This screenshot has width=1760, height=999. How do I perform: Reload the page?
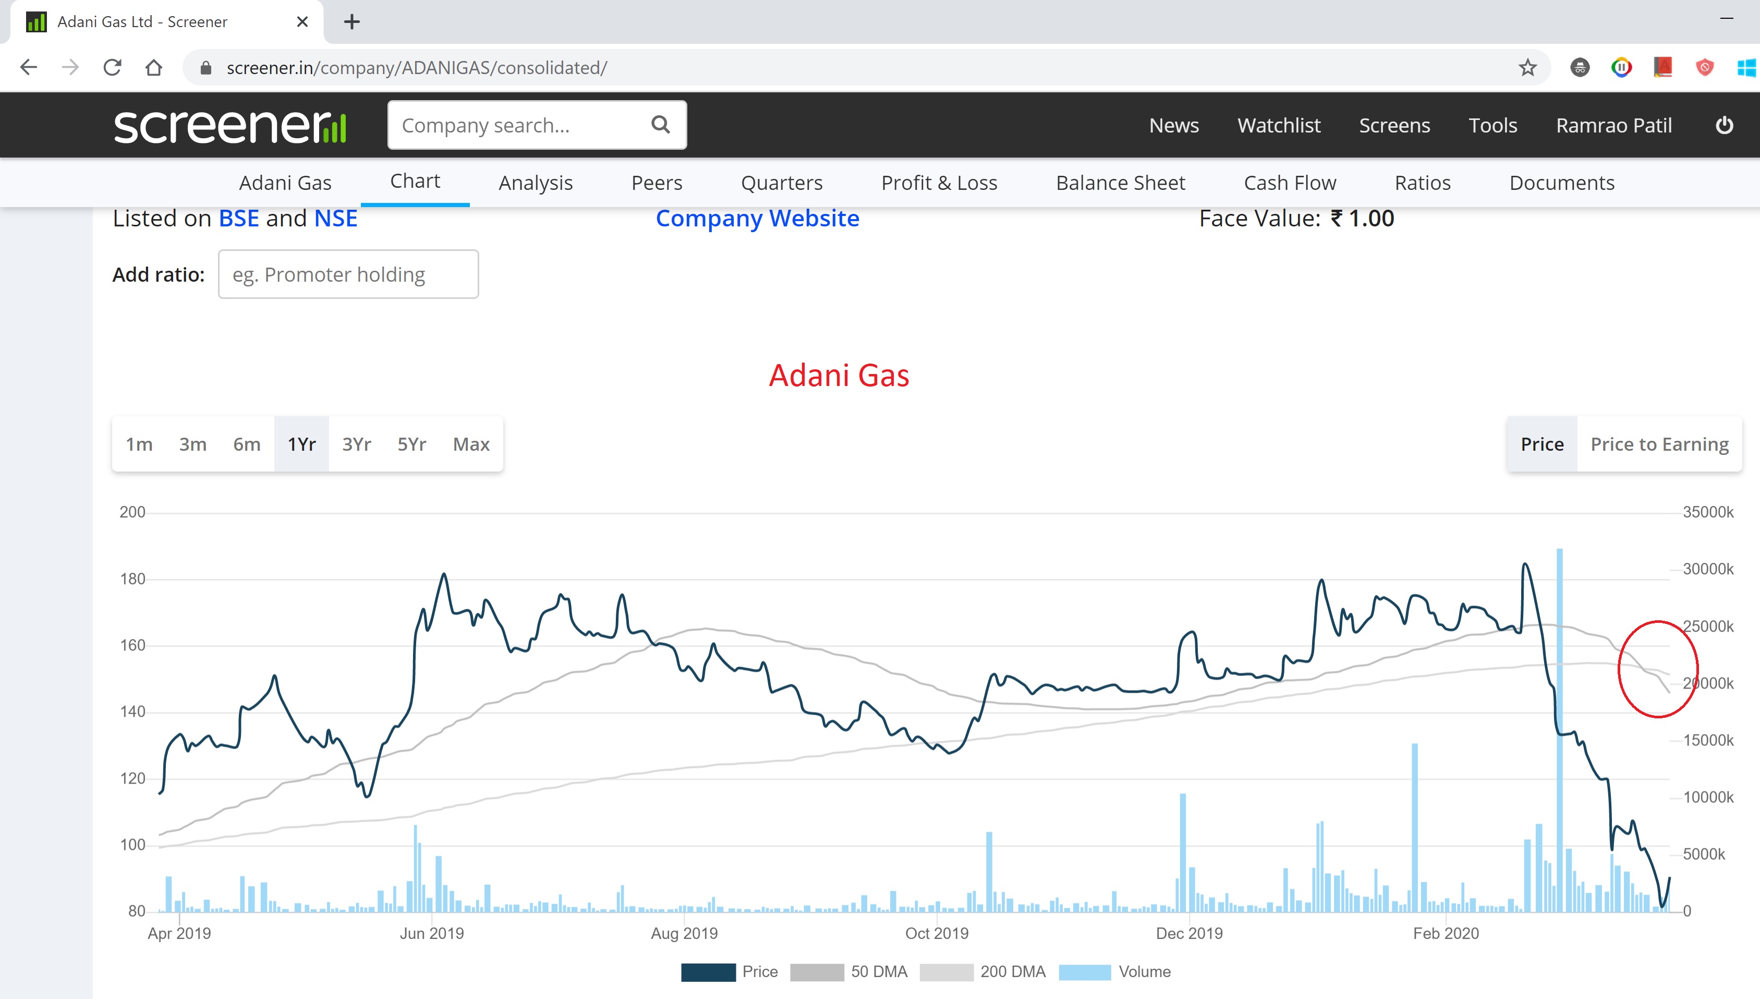click(113, 67)
